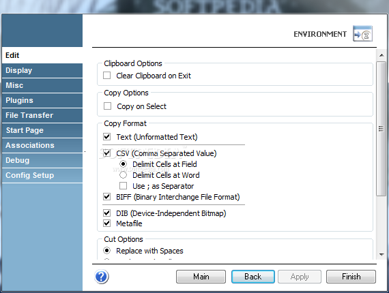Click the Cut Options group label
Screen dimensions: 389x293
point(124,239)
